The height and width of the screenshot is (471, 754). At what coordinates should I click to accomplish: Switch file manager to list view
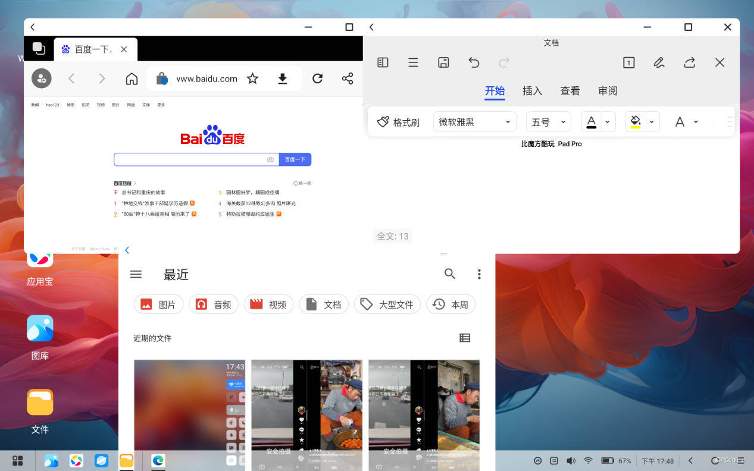tap(465, 338)
